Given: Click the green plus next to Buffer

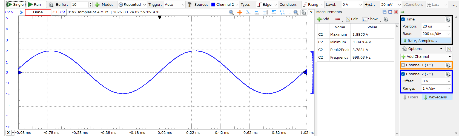Looking at the screenshot, I should pyautogui.click(x=97, y=5).
